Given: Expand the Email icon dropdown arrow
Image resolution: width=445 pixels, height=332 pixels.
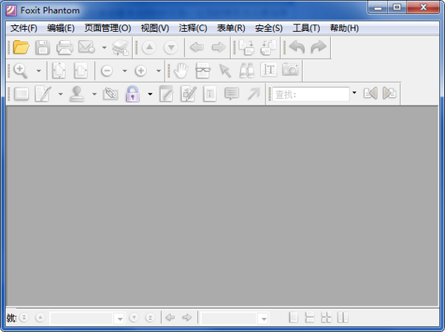Looking at the screenshot, I should pos(104,48).
